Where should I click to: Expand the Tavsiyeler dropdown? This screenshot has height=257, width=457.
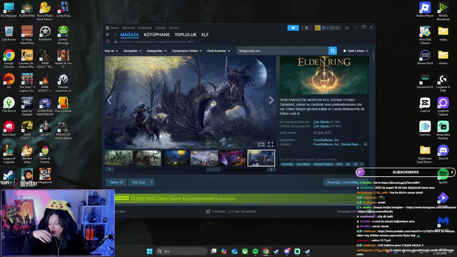pos(132,51)
